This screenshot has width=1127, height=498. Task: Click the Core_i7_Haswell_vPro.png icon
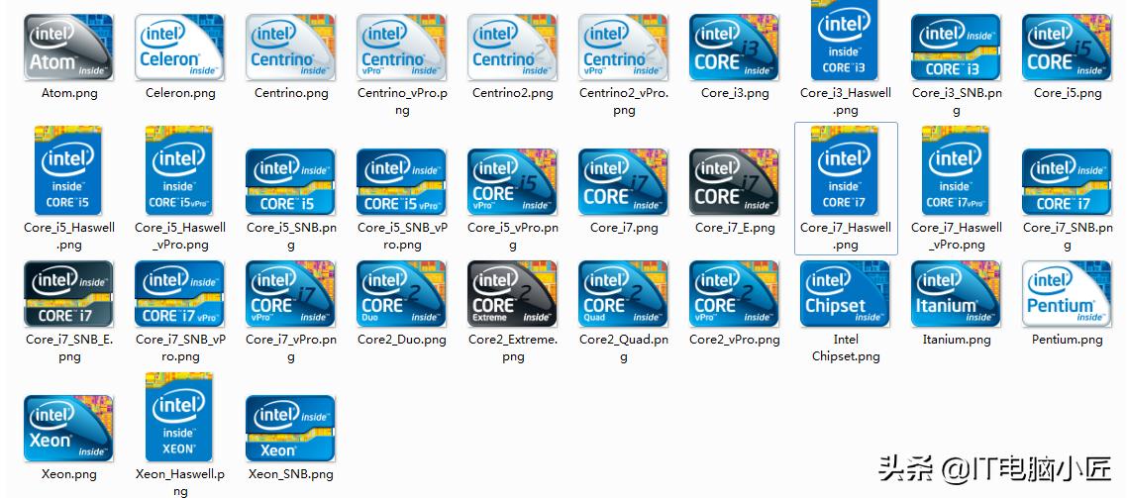coord(956,170)
